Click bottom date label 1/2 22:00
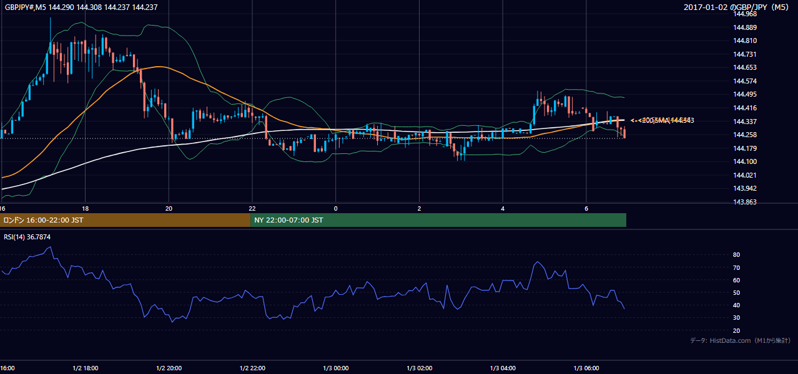 click(x=252, y=368)
